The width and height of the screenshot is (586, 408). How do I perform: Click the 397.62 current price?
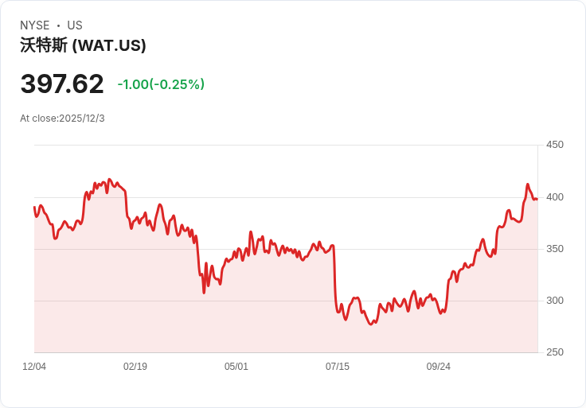(62, 84)
